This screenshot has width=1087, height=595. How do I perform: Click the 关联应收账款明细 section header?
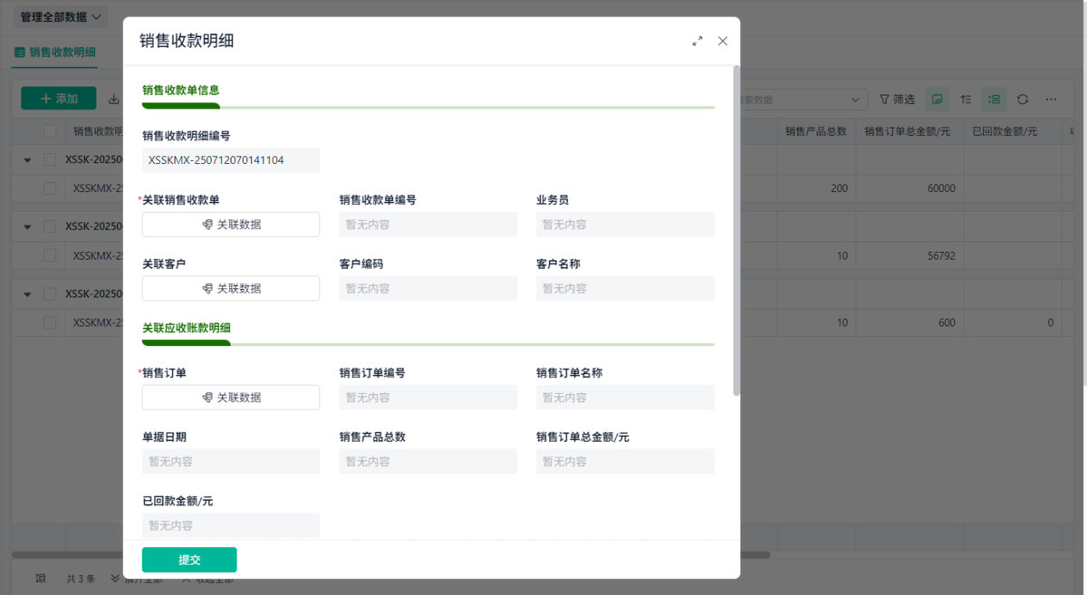187,328
